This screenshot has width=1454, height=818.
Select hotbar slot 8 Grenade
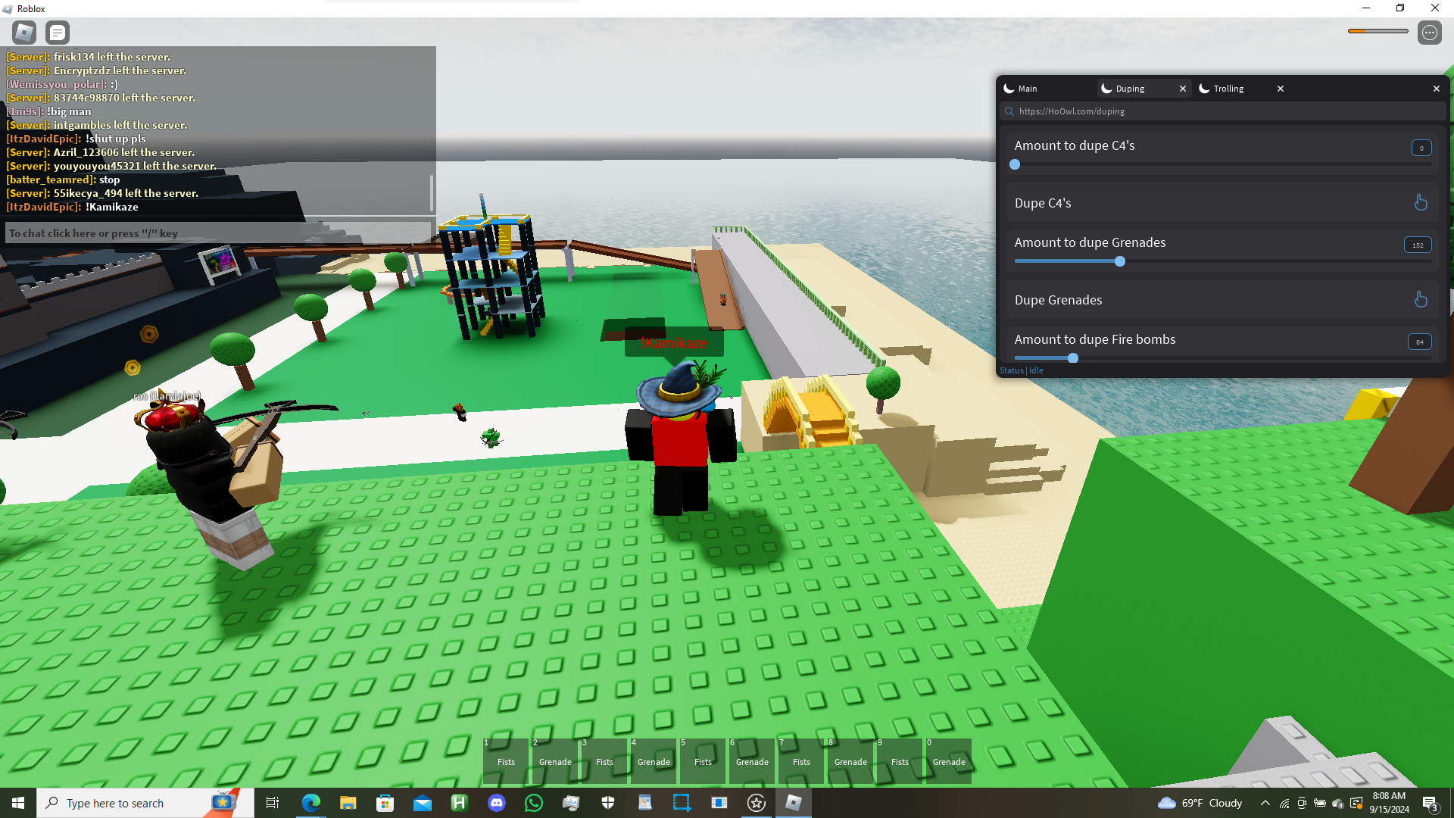(850, 761)
